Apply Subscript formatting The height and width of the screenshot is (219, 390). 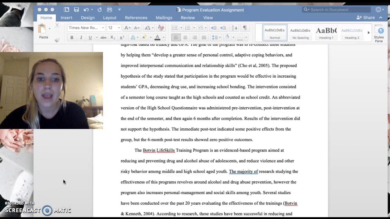[113, 37]
